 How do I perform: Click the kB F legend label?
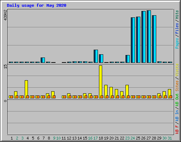click(177, 130)
